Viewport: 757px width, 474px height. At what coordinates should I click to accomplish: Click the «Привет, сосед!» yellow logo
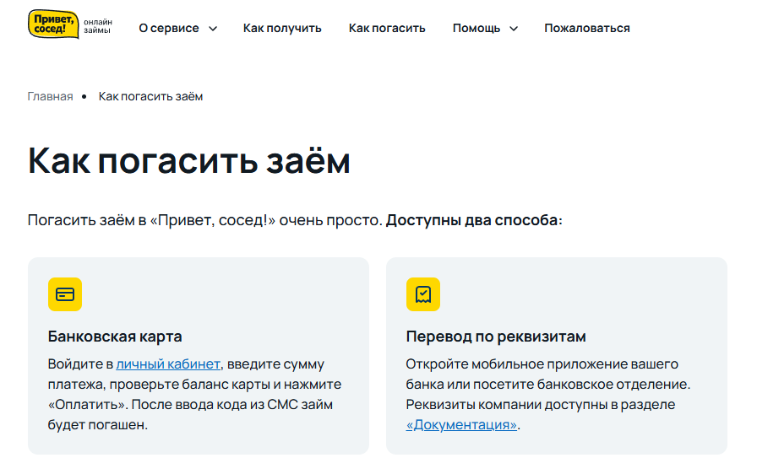[x=53, y=24]
